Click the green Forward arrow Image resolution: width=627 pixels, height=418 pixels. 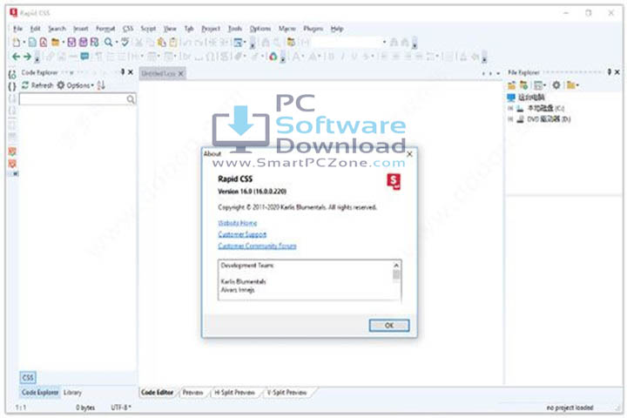coord(27,57)
